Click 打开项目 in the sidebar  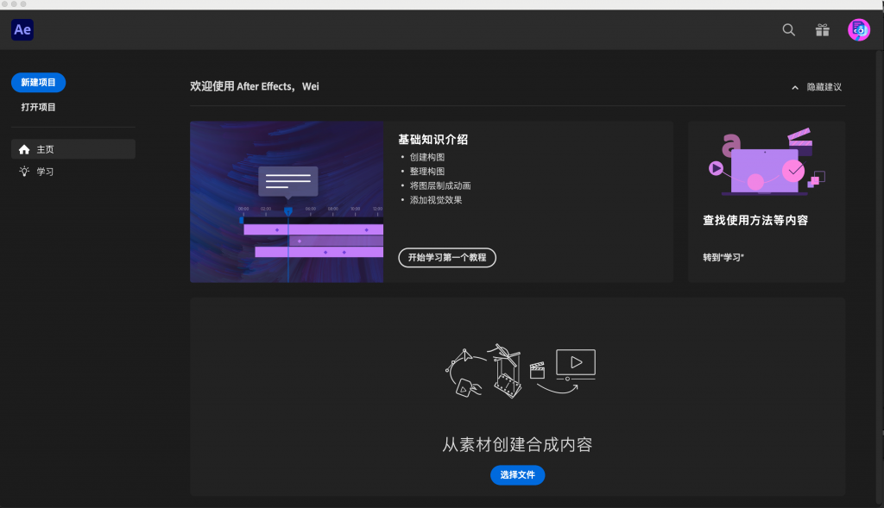coord(40,107)
